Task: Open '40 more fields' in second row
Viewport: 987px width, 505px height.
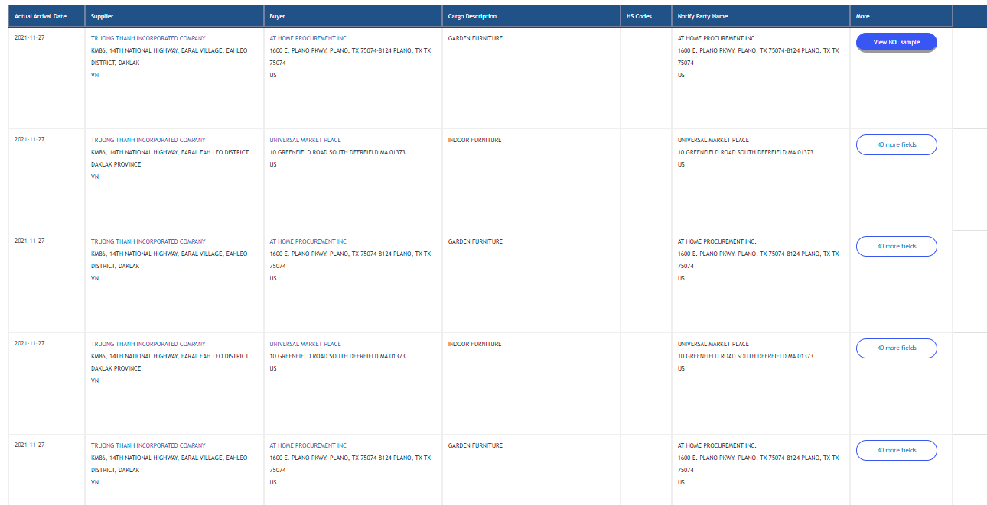Action: click(x=896, y=144)
